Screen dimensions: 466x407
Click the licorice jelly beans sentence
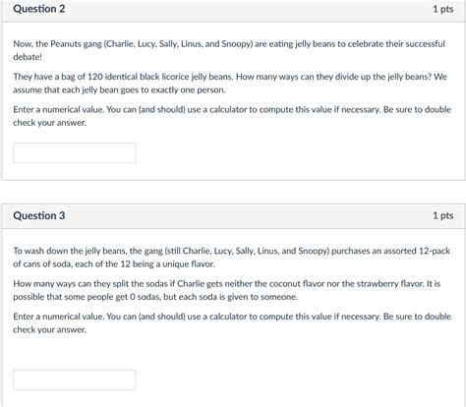(230, 84)
